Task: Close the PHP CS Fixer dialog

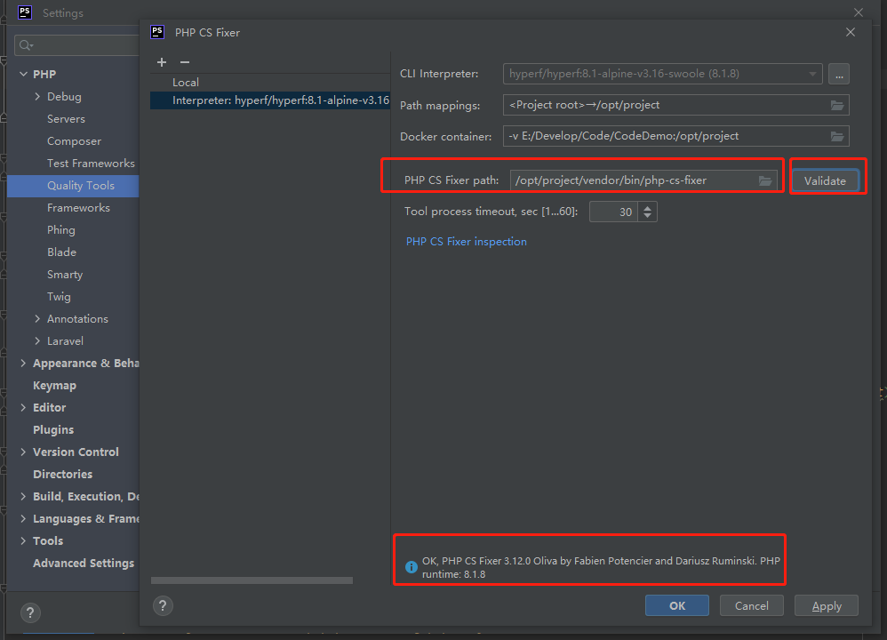Action: (x=851, y=32)
